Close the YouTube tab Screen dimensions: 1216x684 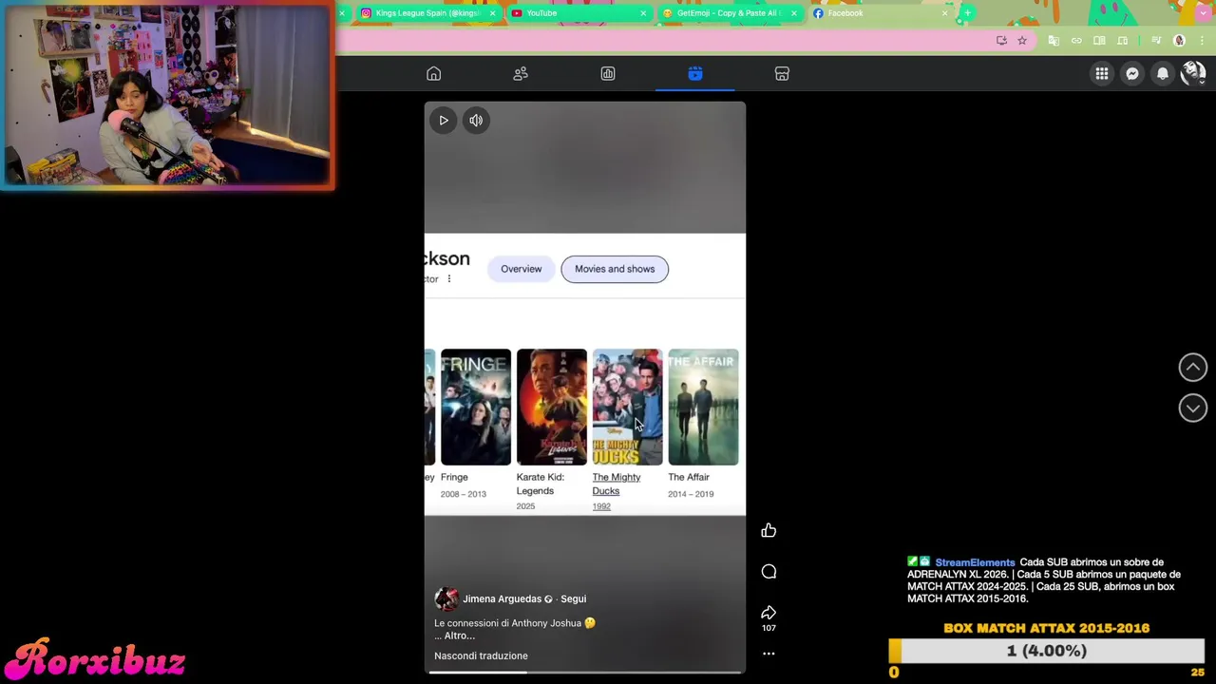click(x=643, y=13)
